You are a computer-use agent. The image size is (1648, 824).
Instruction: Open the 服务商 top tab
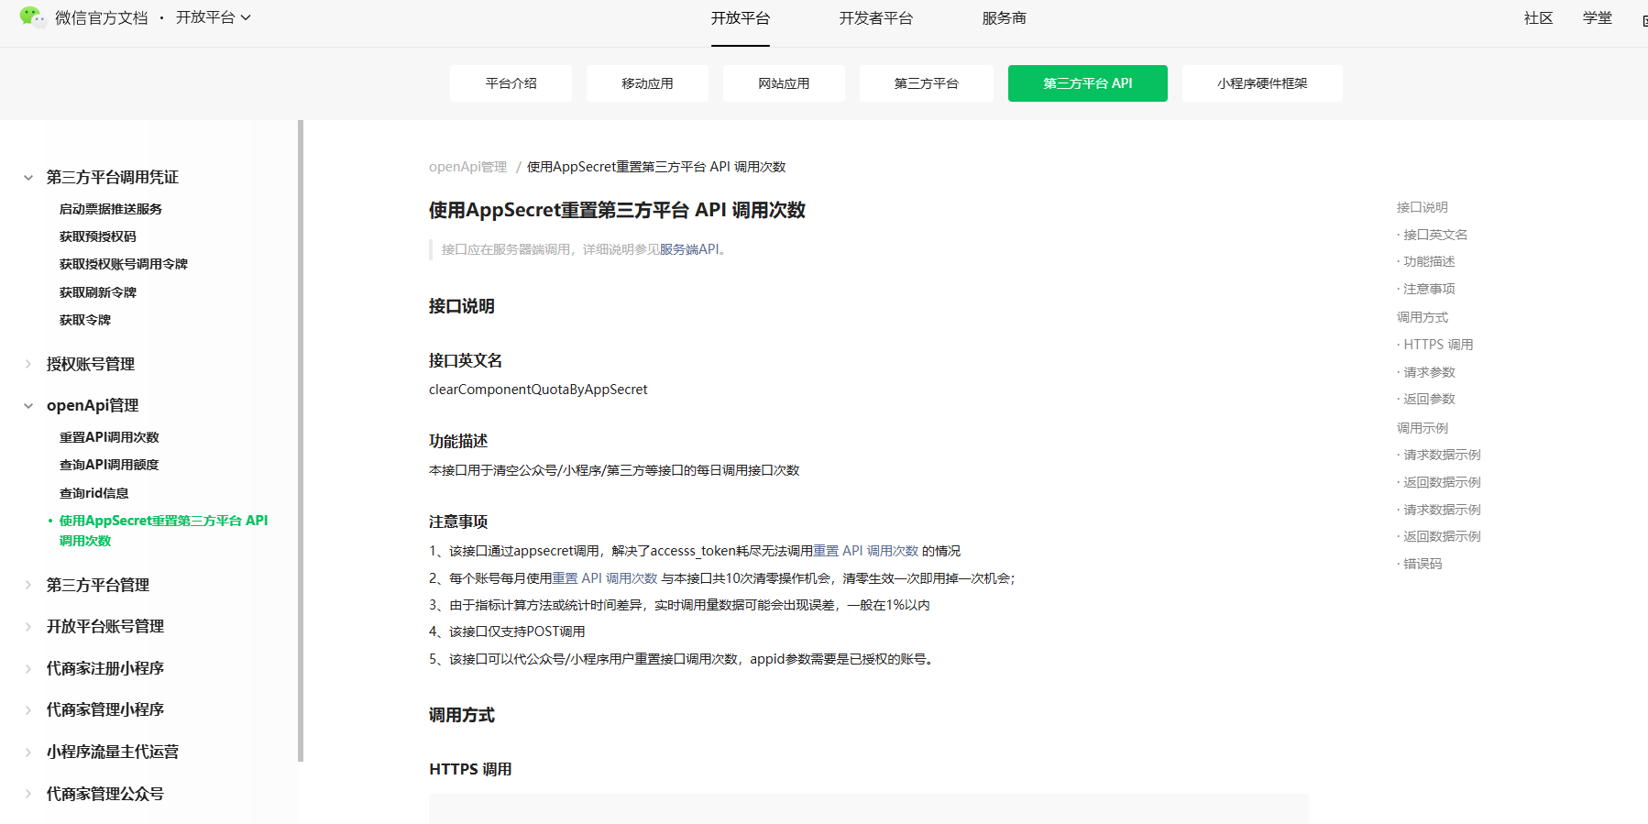pos(1005,18)
